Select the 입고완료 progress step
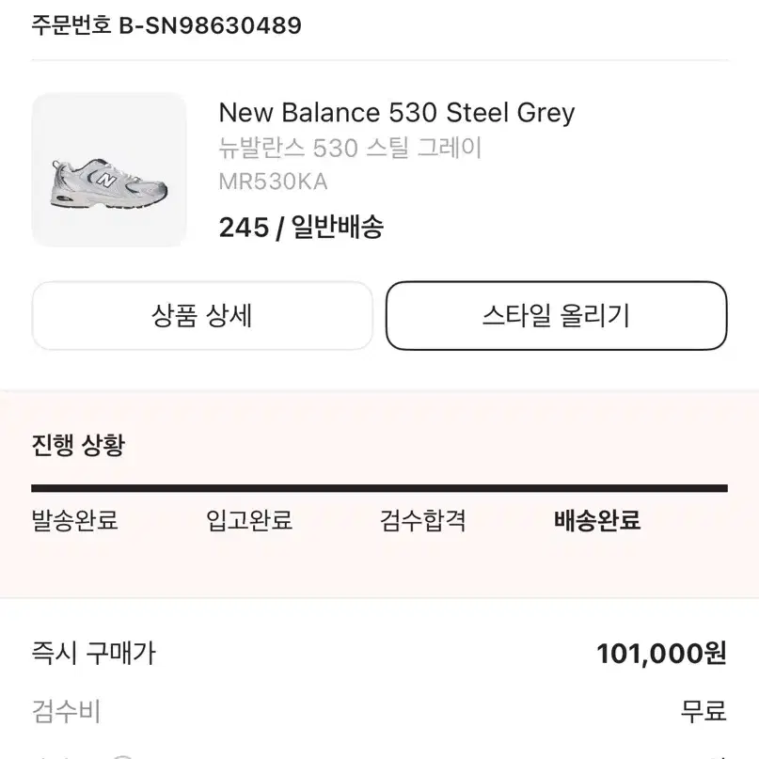 click(249, 521)
